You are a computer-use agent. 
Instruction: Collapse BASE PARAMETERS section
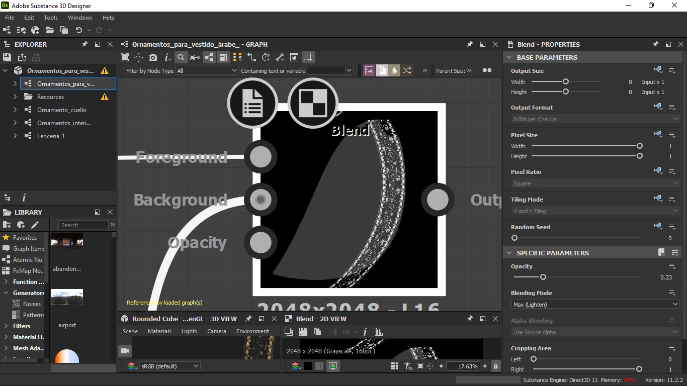click(509, 57)
